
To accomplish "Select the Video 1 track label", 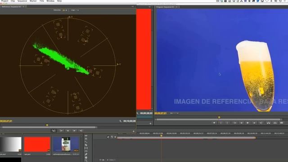I will click(112, 160).
